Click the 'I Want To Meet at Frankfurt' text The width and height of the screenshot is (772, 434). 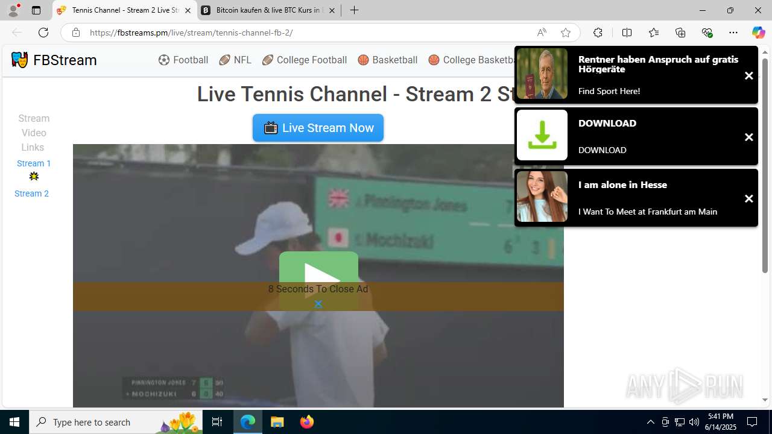[x=648, y=212]
